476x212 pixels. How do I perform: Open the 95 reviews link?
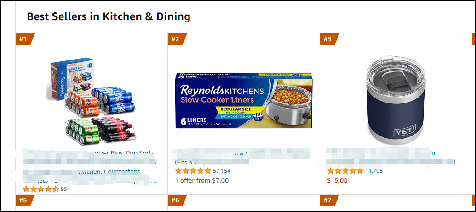point(64,189)
